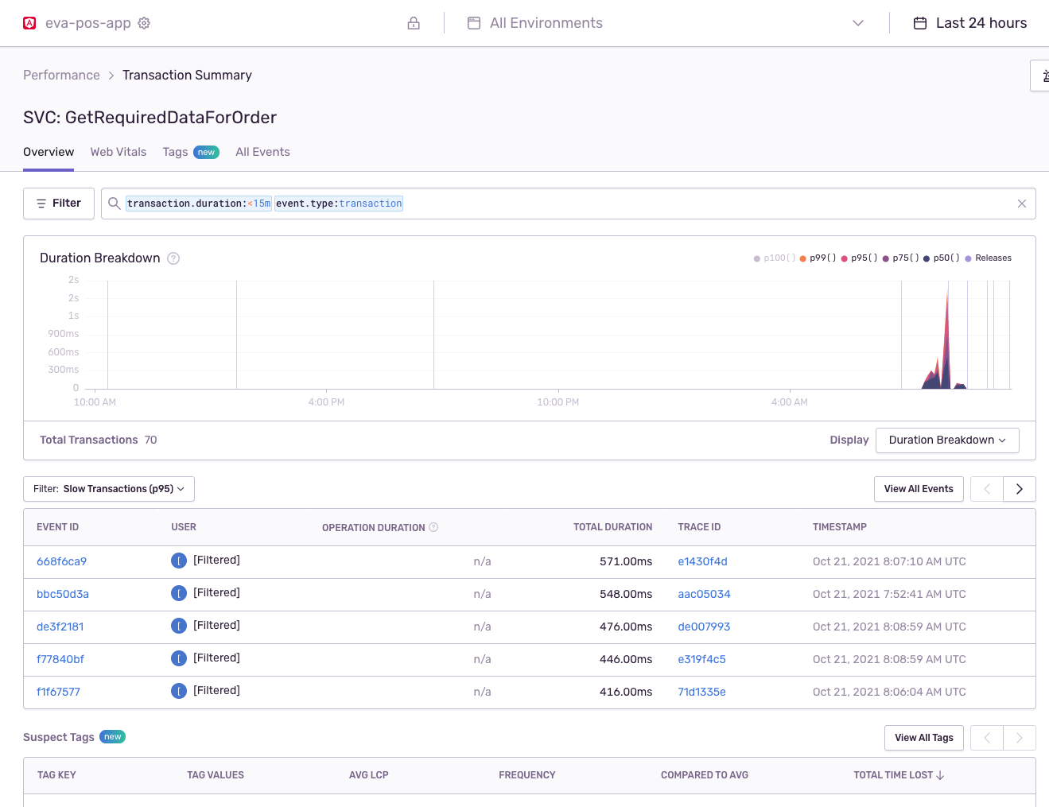Image resolution: width=1049 pixels, height=807 pixels.
Task: Open the Operation Duration help icon
Action: 433,527
